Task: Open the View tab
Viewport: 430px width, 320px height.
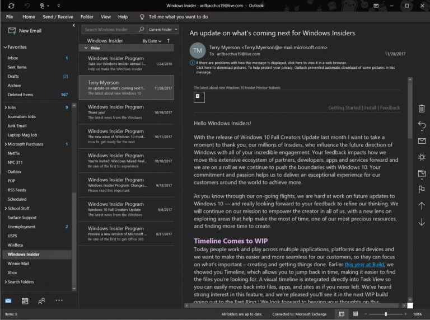Action: 106,17
